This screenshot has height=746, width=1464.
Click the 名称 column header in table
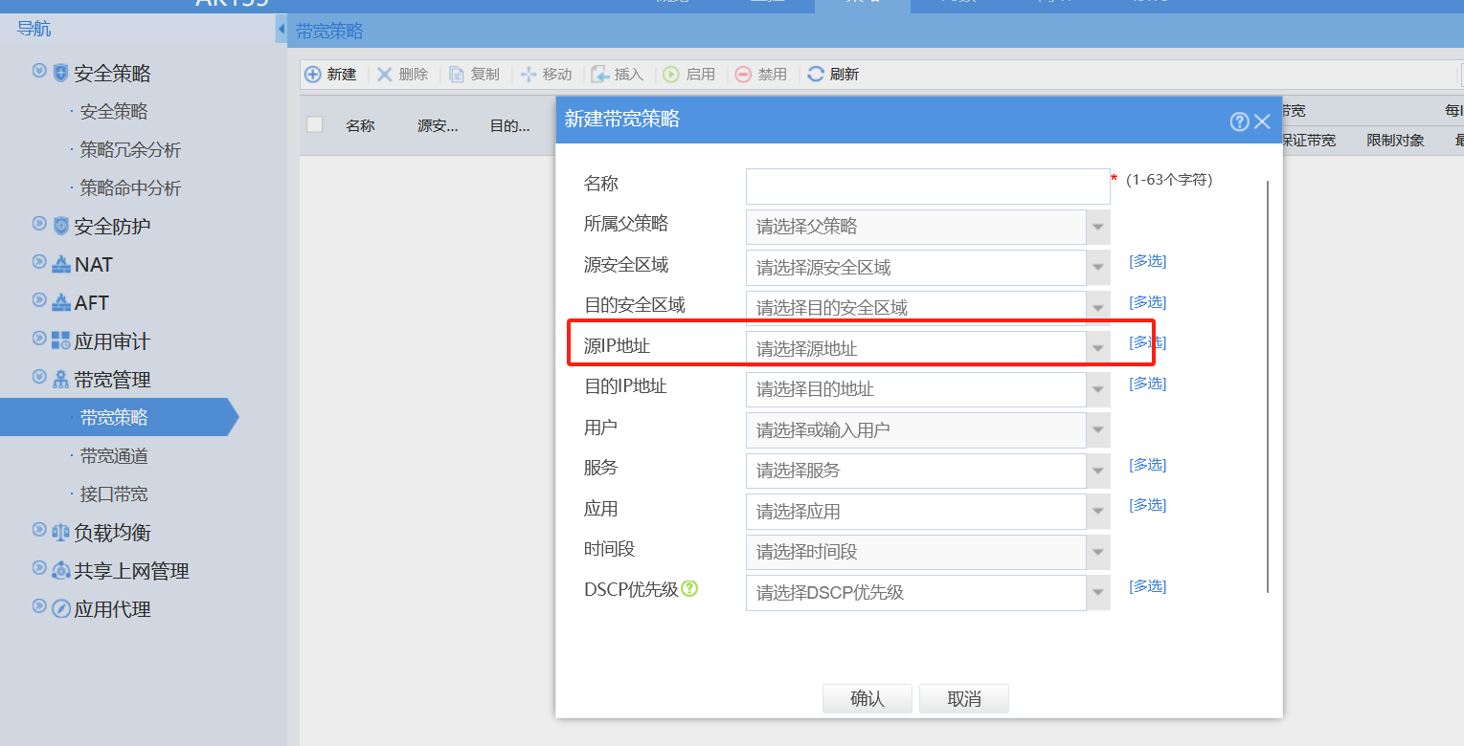point(360,125)
